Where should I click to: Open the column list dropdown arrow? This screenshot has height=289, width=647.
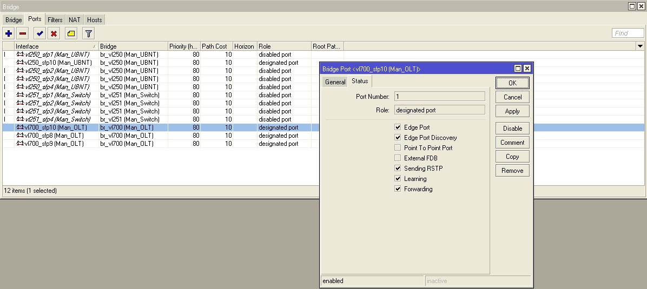click(640, 46)
